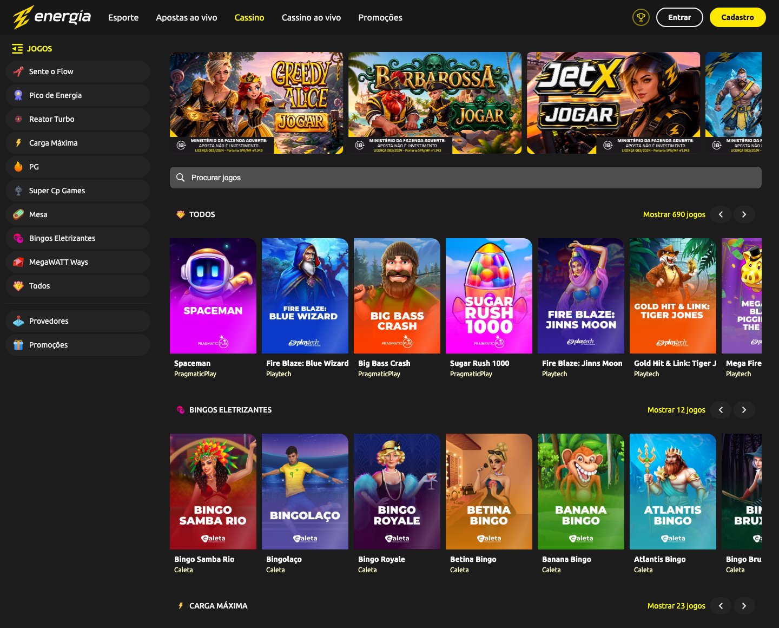Viewport: 779px width, 628px height.
Task: Select the Cassino tab
Action: [x=249, y=17]
